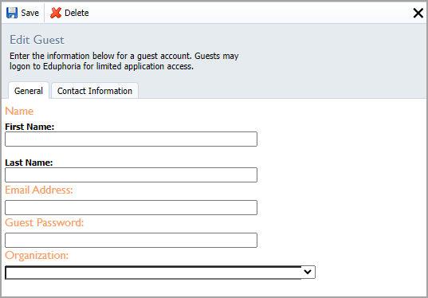Screen dimensions: 428x298
Task: Click the Email Address label
Action: [x=39, y=190]
